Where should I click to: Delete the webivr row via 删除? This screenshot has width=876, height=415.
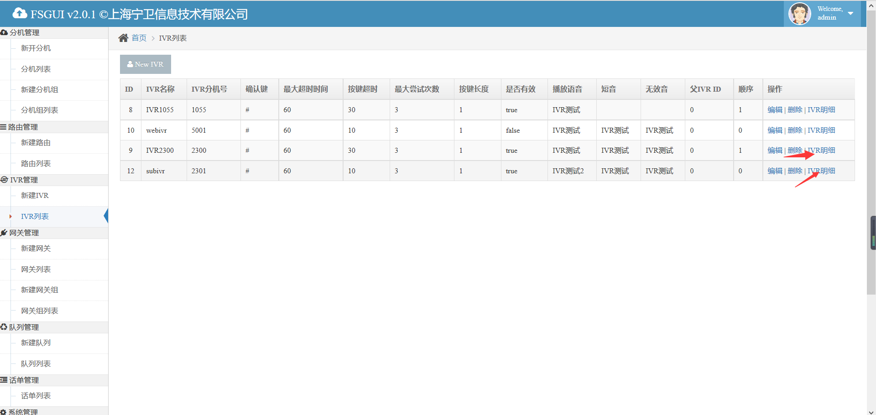(794, 130)
